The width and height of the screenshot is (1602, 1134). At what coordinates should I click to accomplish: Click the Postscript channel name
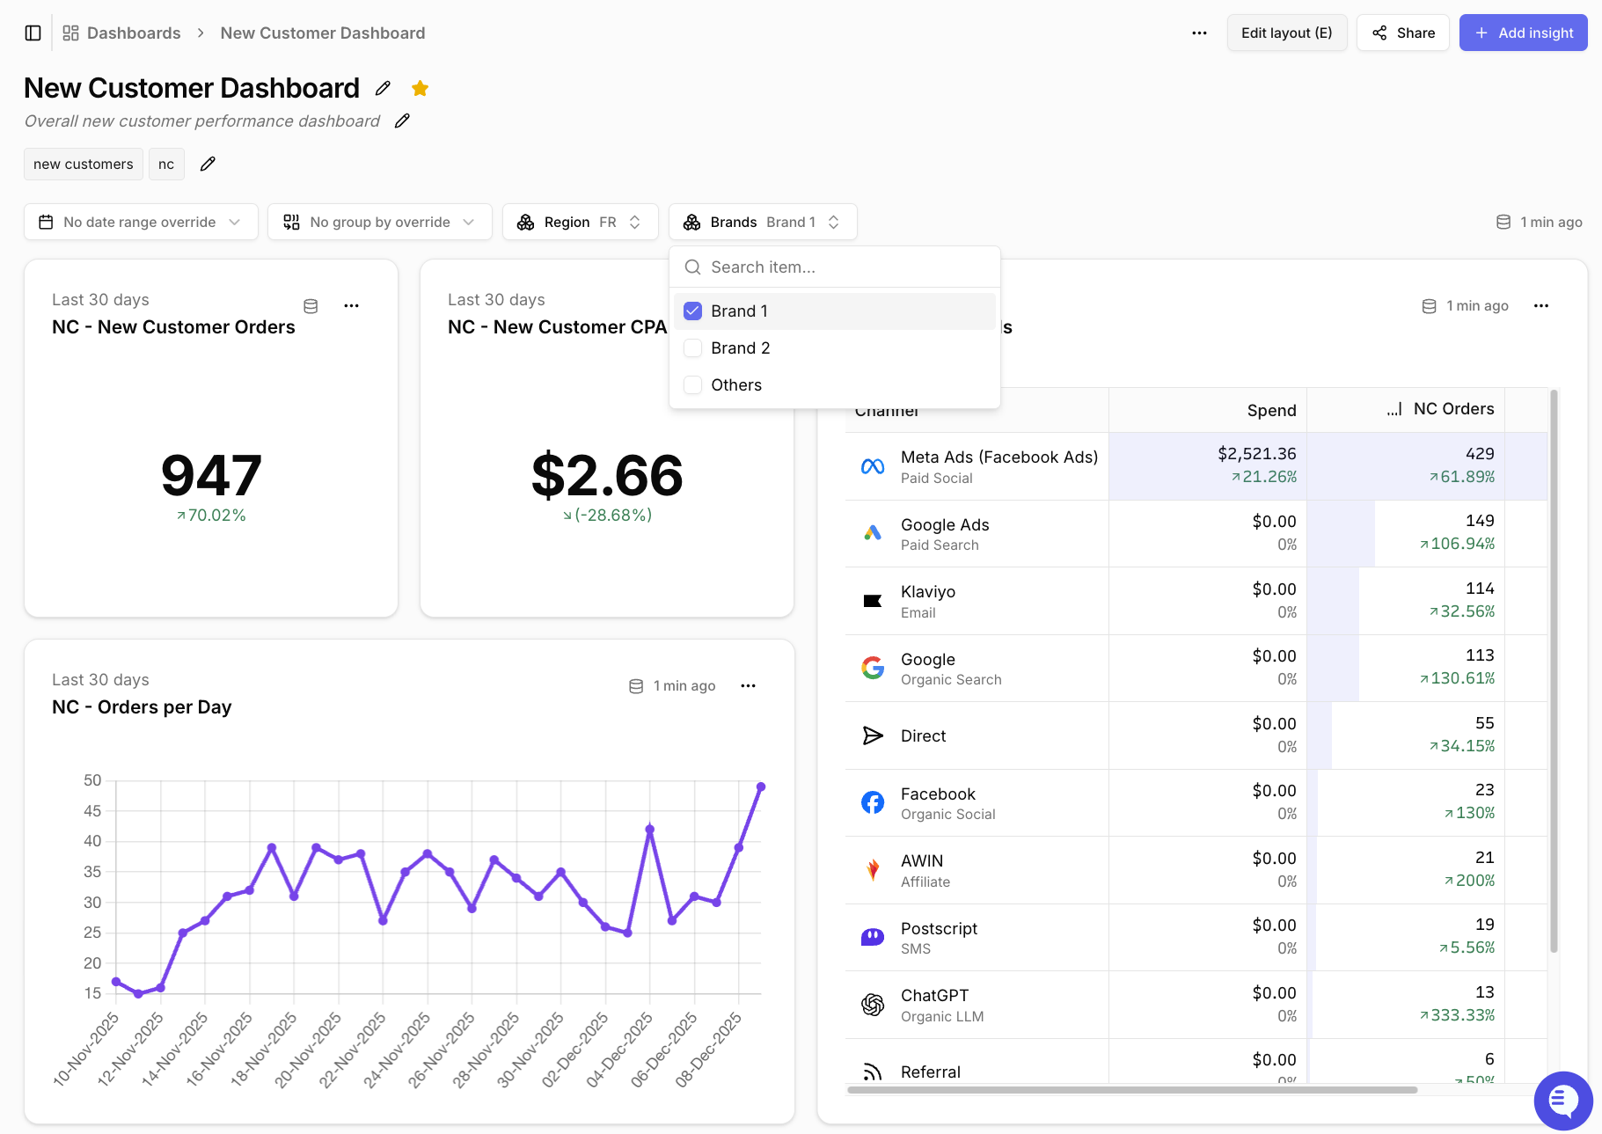click(x=939, y=929)
